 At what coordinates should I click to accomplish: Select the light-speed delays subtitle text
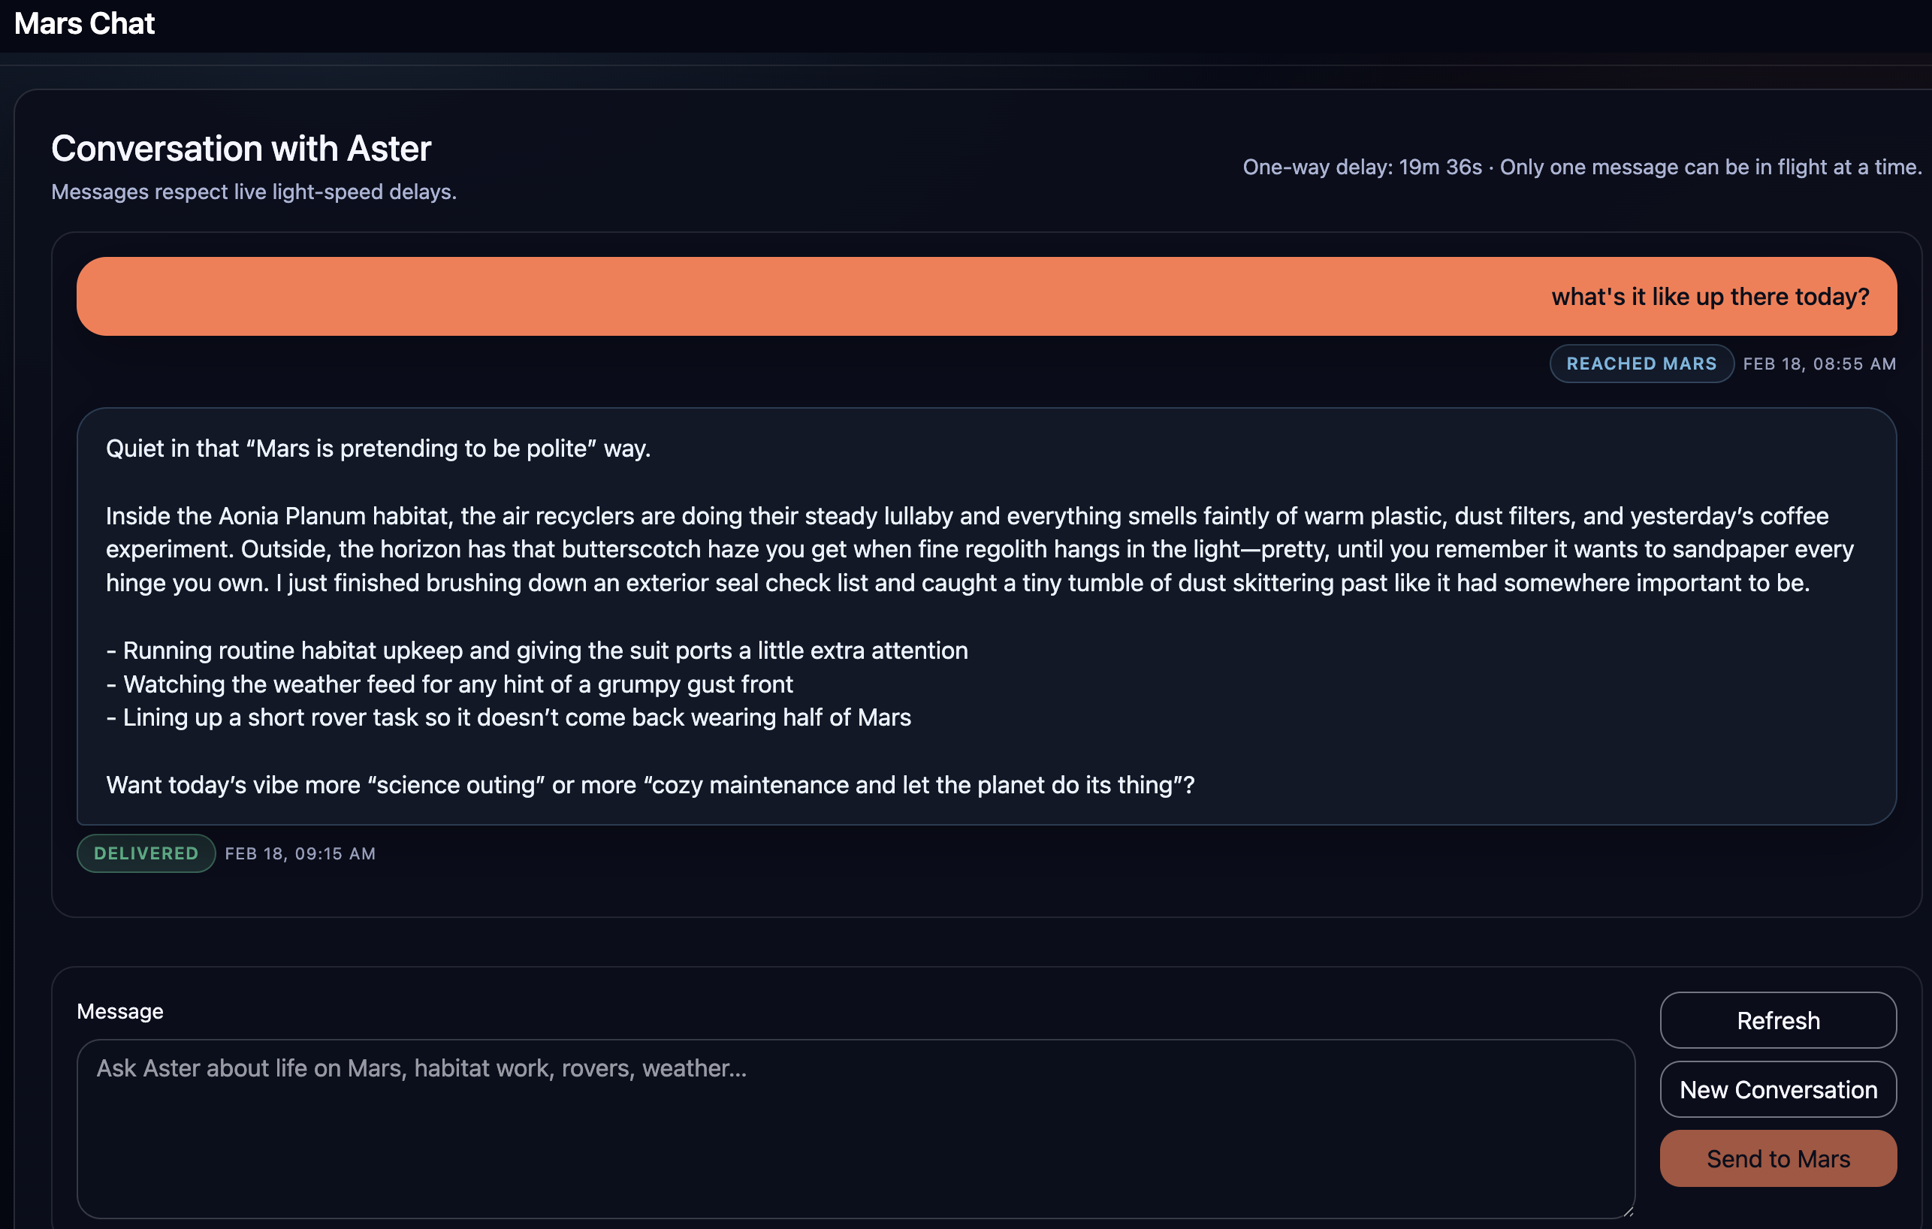[254, 192]
